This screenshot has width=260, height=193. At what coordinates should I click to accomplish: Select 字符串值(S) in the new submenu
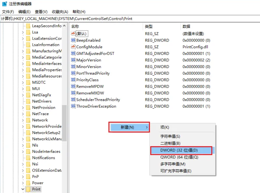coord(170,136)
